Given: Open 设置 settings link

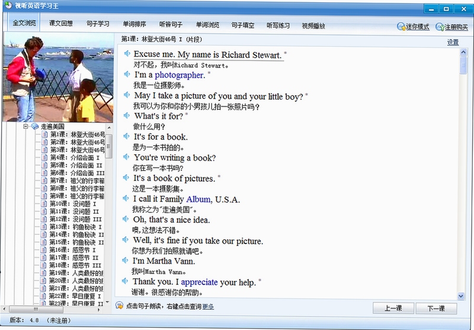Looking at the screenshot, I should 453,42.
